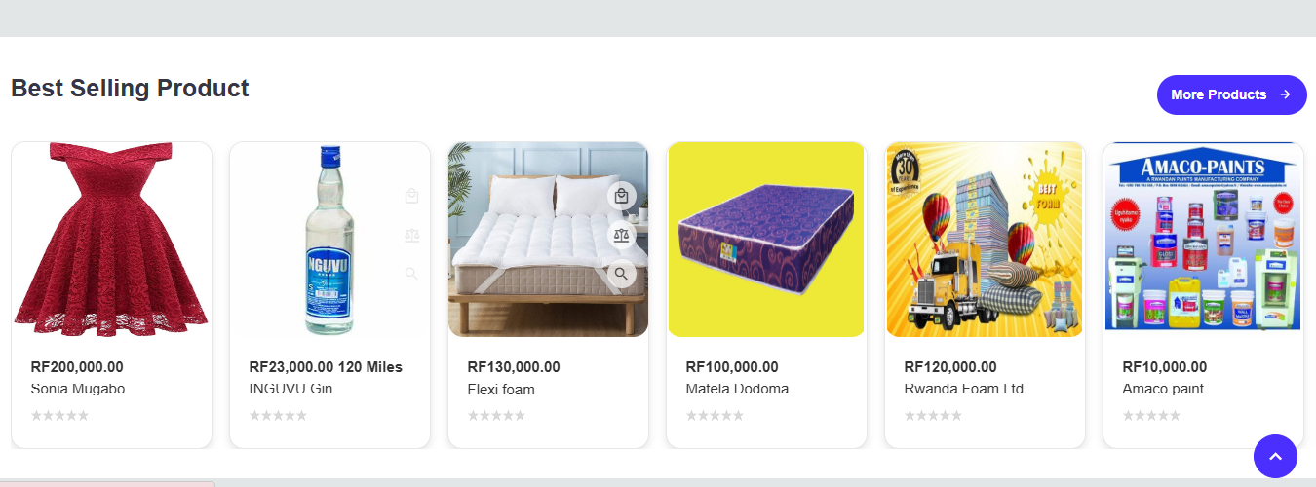Click compare scales icon on INGUVU Gin
Image resolution: width=1316 pixels, height=487 pixels.
(x=411, y=235)
